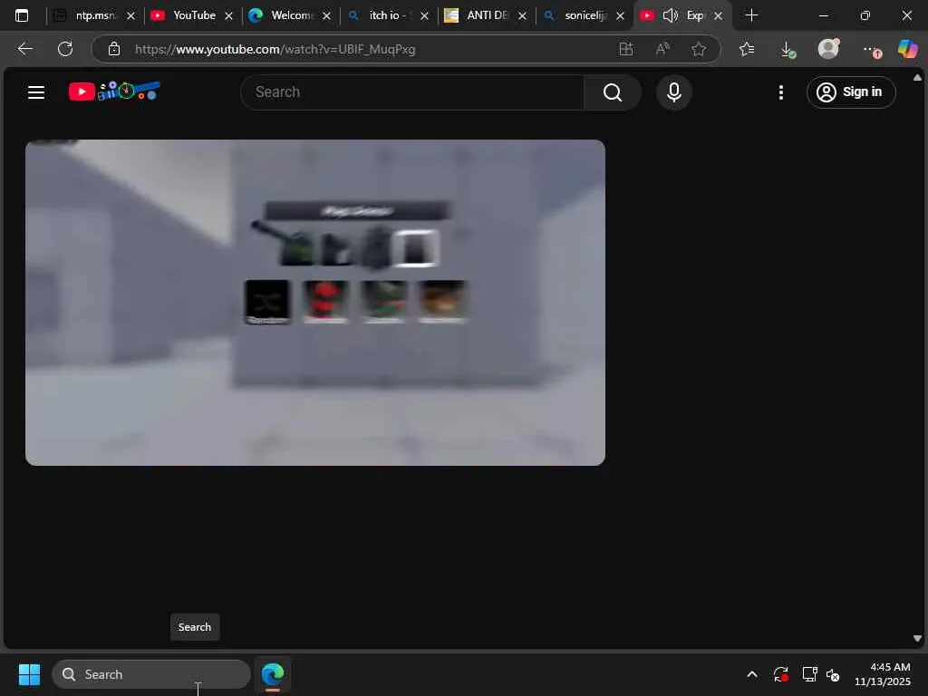This screenshot has width=928, height=696.
Task: Mute the playing tab speaker icon
Action: click(x=670, y=15)
